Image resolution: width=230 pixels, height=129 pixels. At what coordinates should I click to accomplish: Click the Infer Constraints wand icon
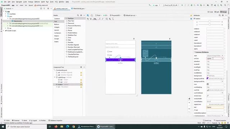tap(102, 19)
